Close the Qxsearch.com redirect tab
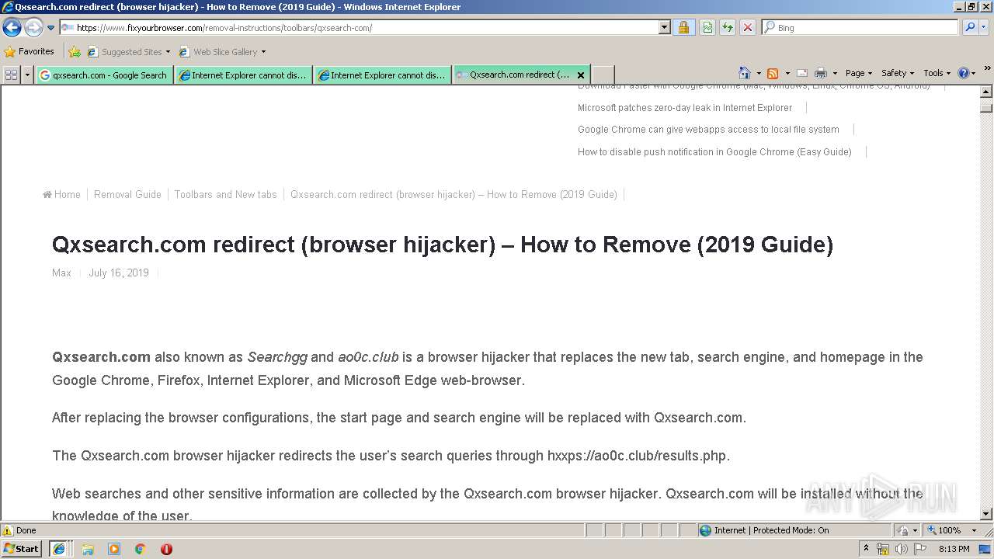The image size is (994, 559). click(581, 75)
